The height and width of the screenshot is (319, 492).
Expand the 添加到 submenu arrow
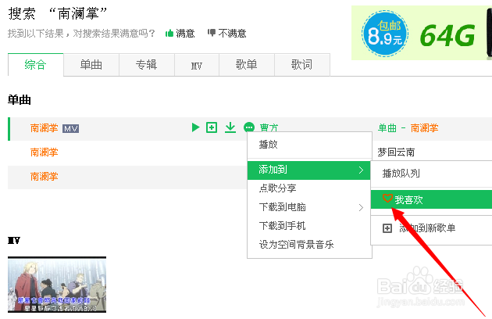coord(361,170)
